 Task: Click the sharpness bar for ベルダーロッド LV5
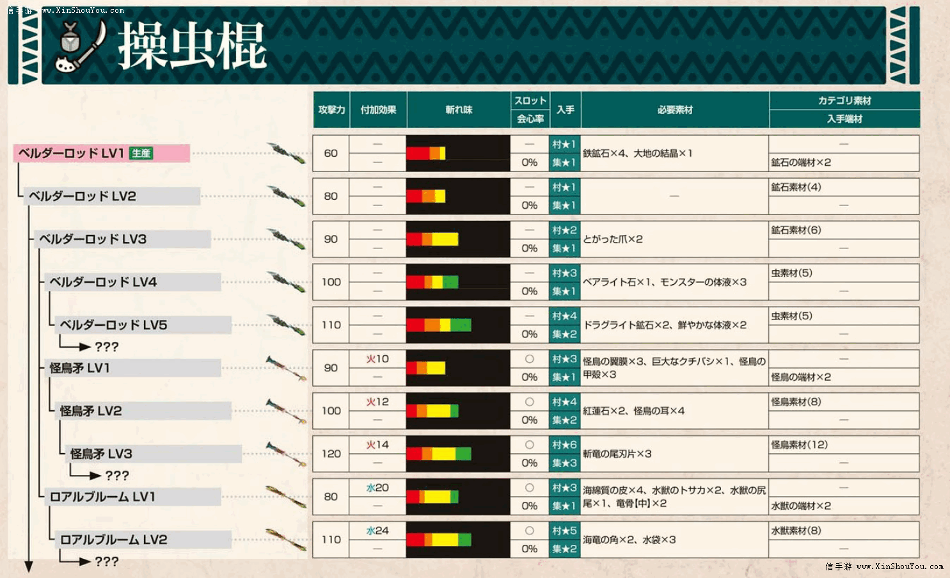(x=439, y=325)
